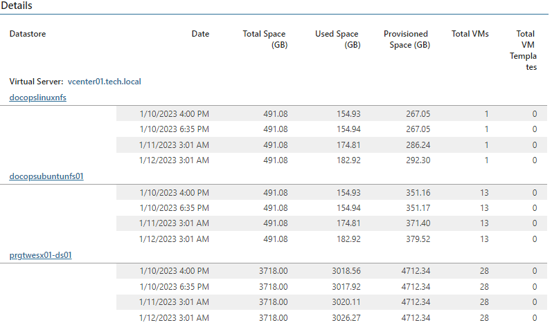Open the docopslinuxnfs datastore link
The height and width of the screenshot is (325, 552).
click(x=37, y=98)
